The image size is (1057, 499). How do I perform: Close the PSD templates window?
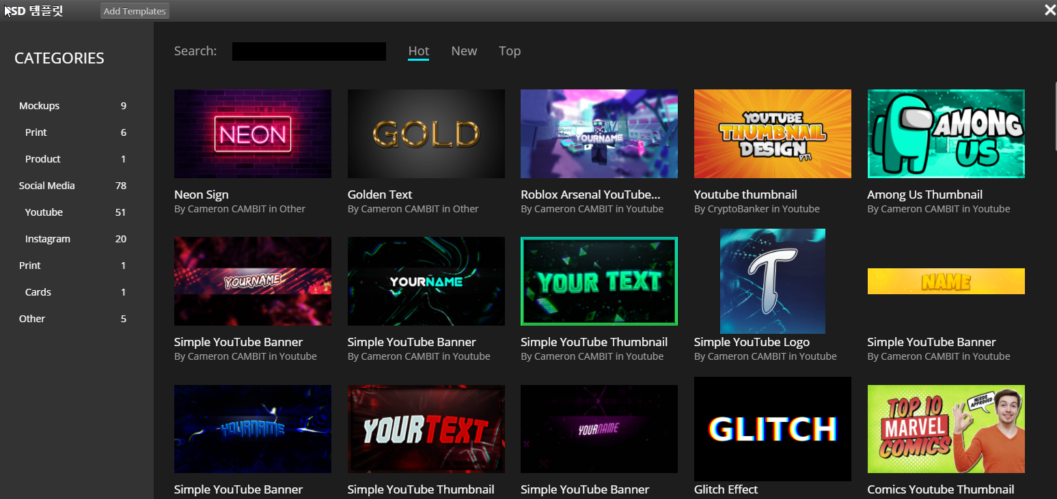tap(1049, 10)
